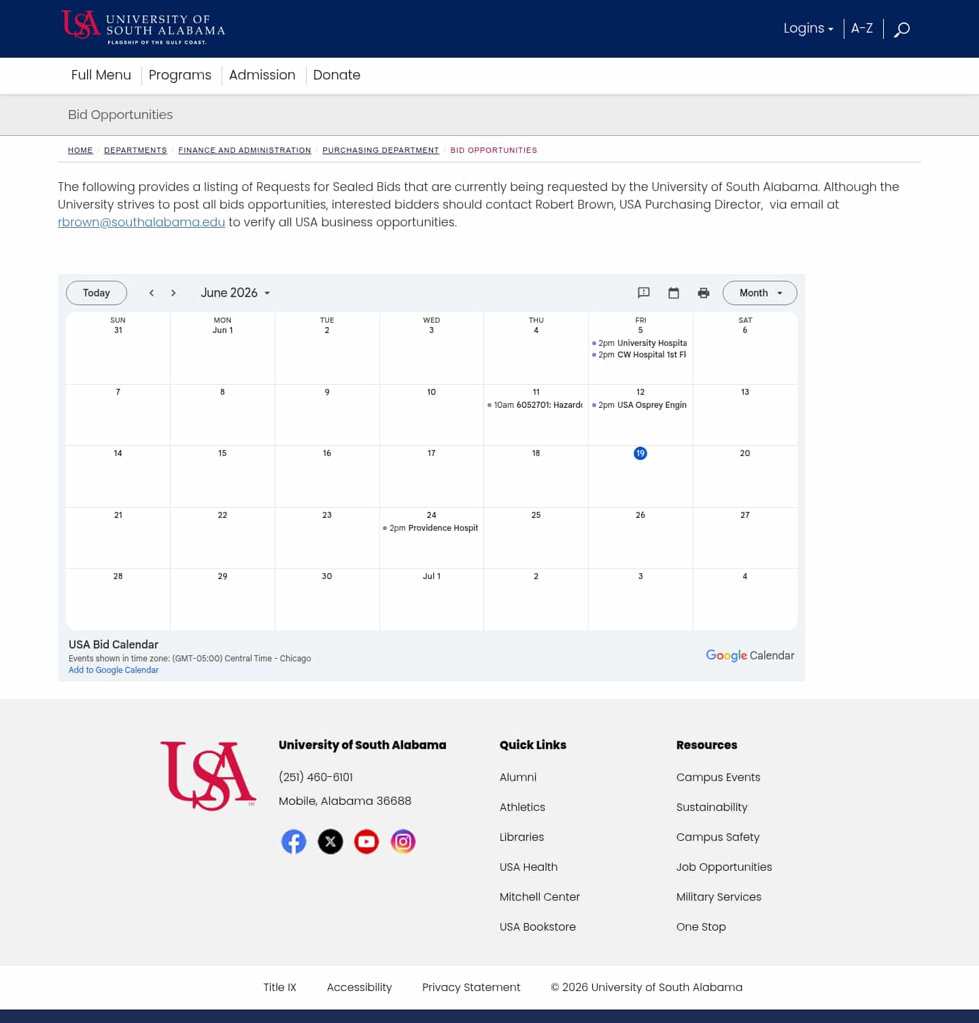Screen dimensions: 979x1023
Task: Open the Athletics quick link
Action: 522,807
